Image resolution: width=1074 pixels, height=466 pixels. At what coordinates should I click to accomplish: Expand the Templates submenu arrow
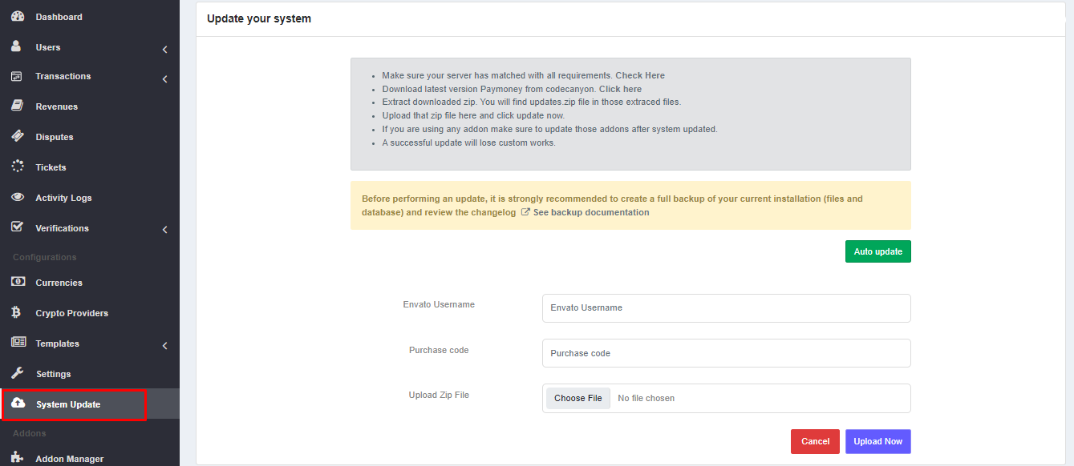click(x=164, y=346)
